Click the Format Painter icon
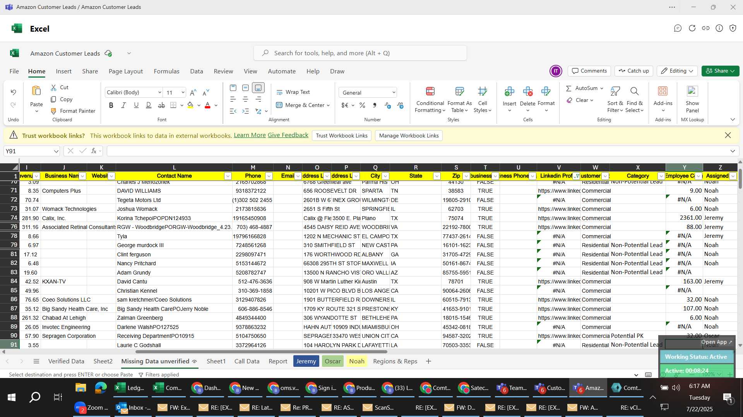Image resolution: width=743 pixels, height=417 pixels. (x=53, y=111)
